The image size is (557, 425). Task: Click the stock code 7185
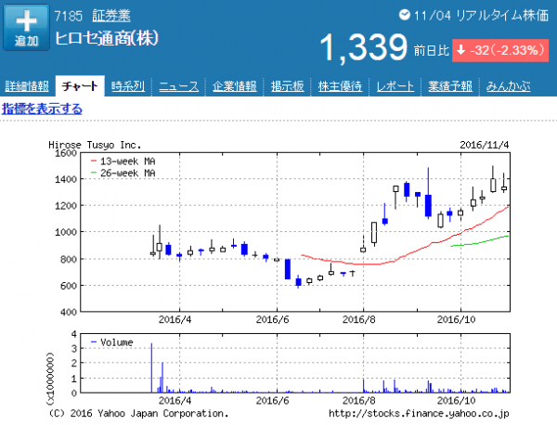pyautogui.click(x=68, y=16)
